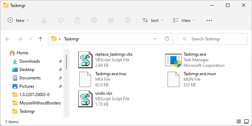252x126 pixels.
Task: Open the Sort options dropdown
Action: [153, 21]
